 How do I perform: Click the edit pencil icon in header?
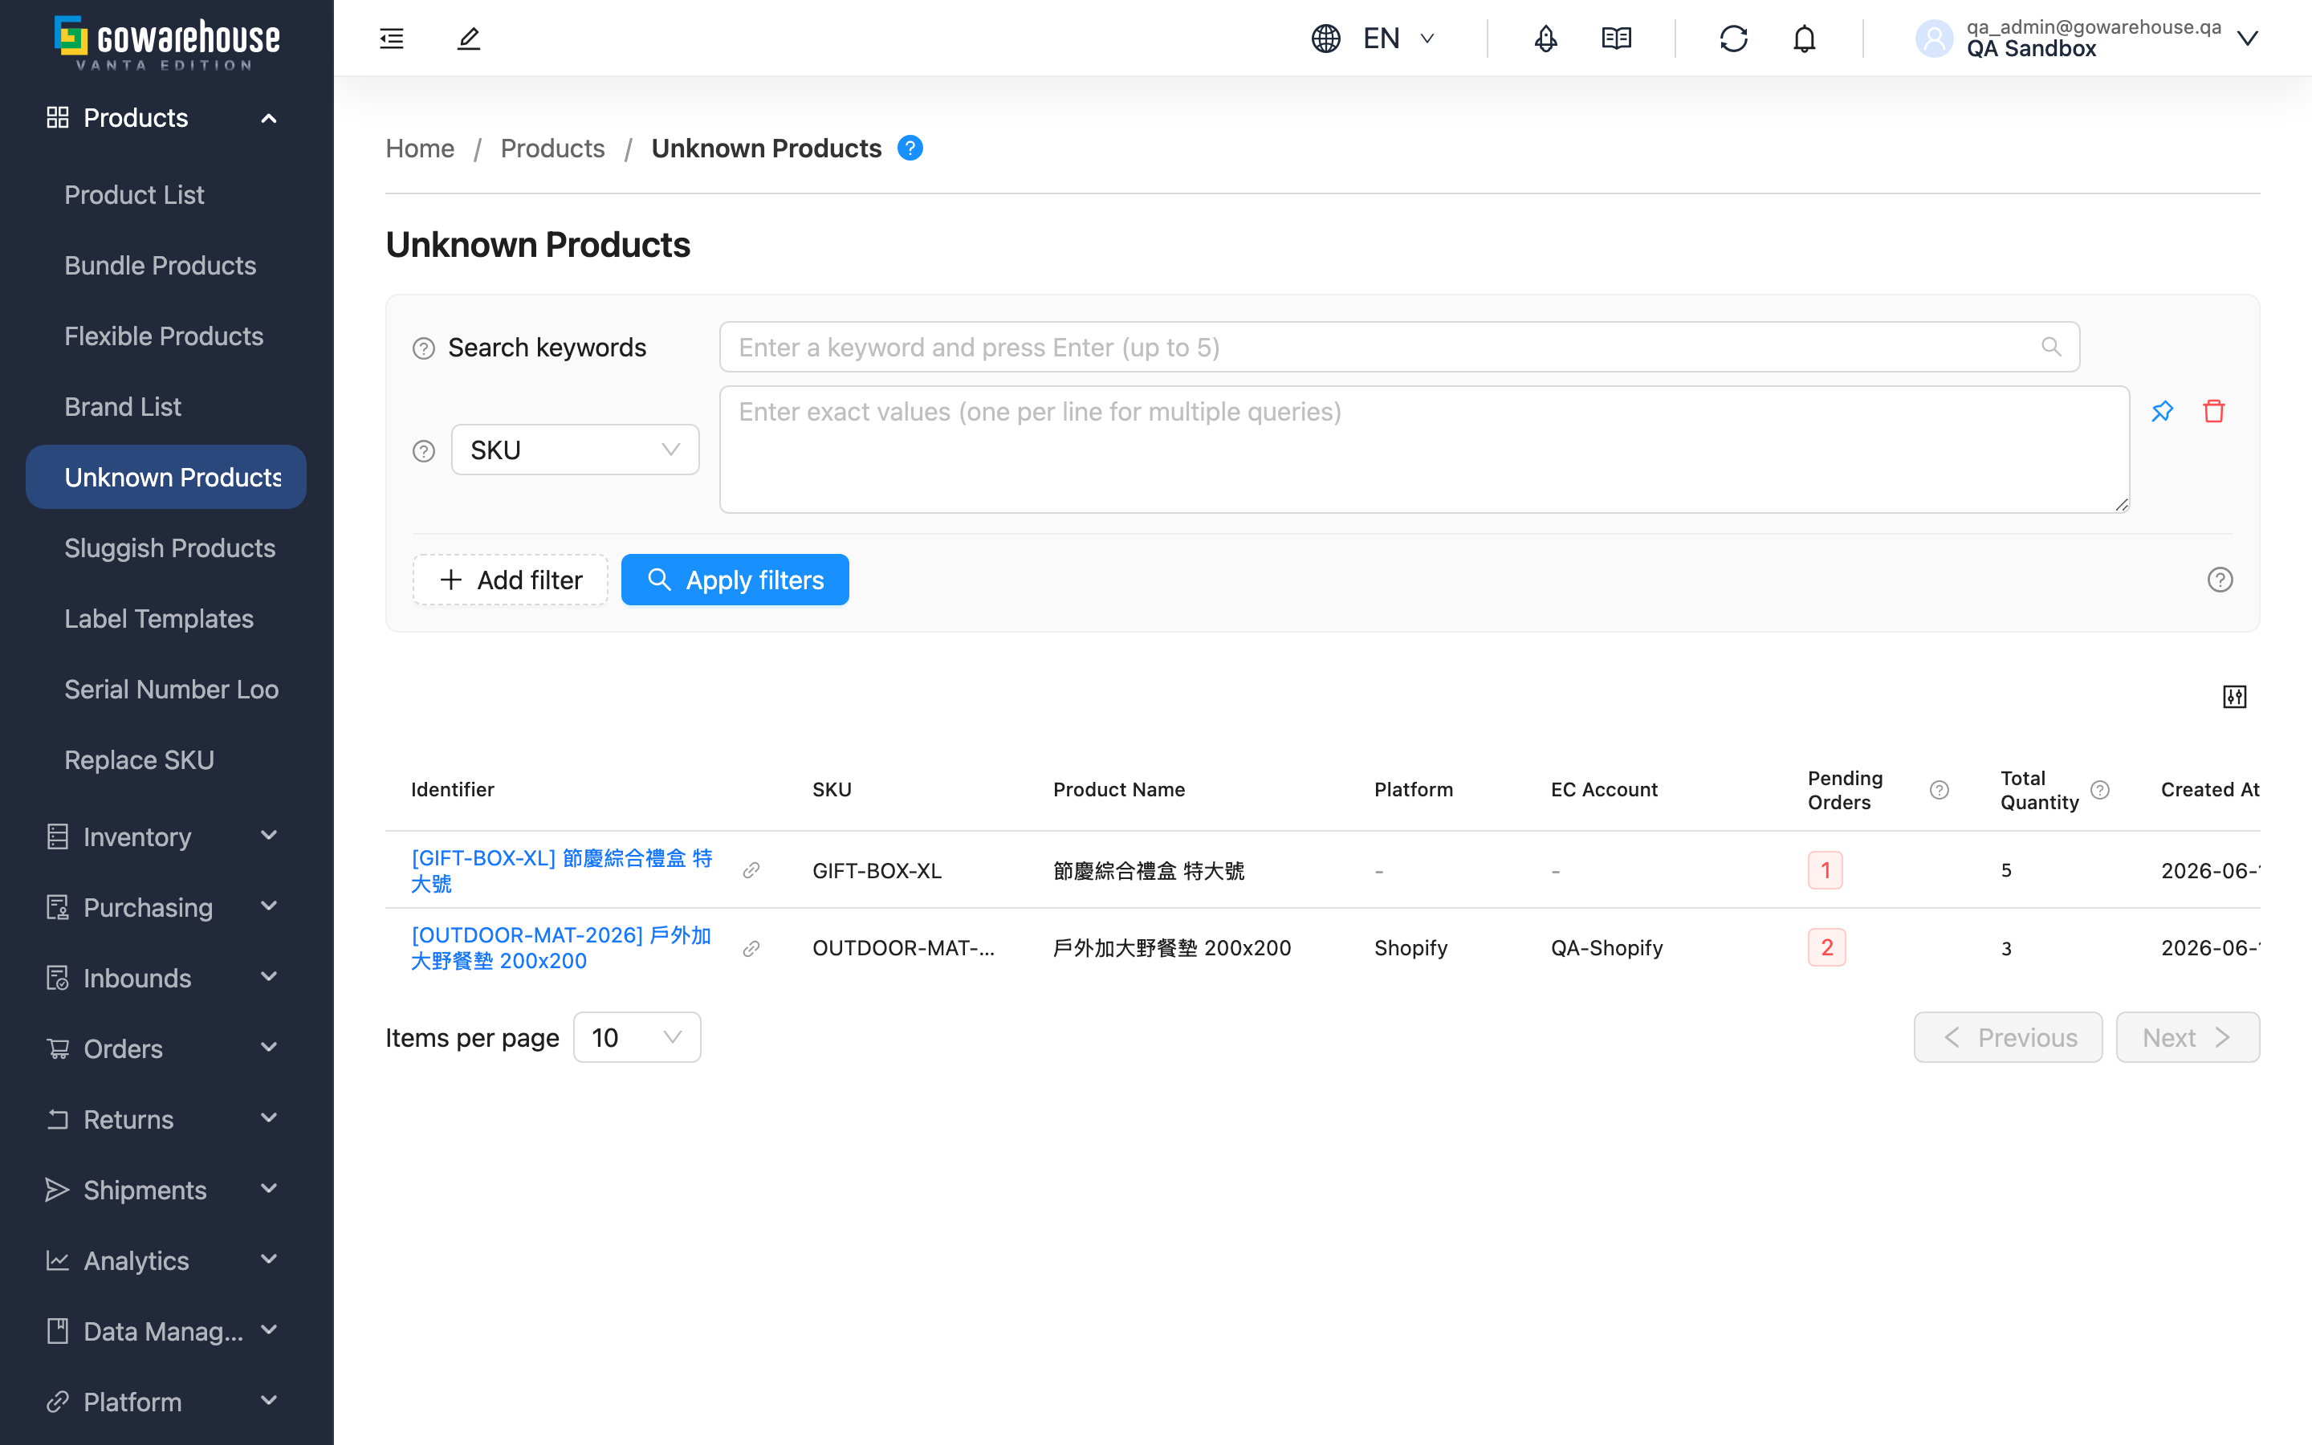pos(468,39)
